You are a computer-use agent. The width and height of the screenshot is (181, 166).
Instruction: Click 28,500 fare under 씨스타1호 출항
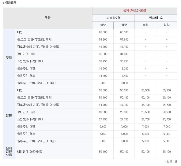tap(146, 112)
